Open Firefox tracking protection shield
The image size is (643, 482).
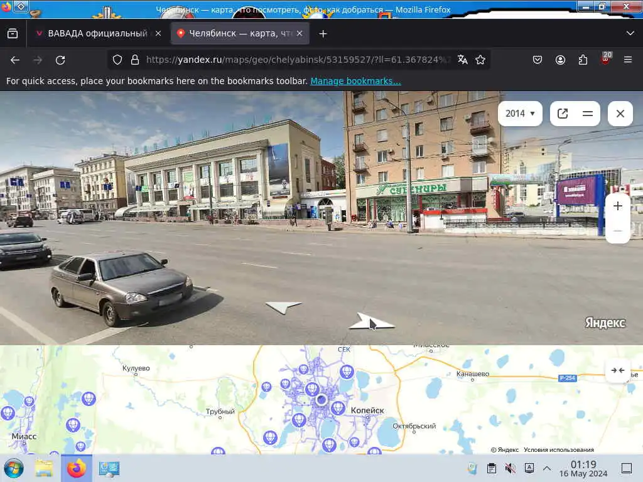coord(117,60)
